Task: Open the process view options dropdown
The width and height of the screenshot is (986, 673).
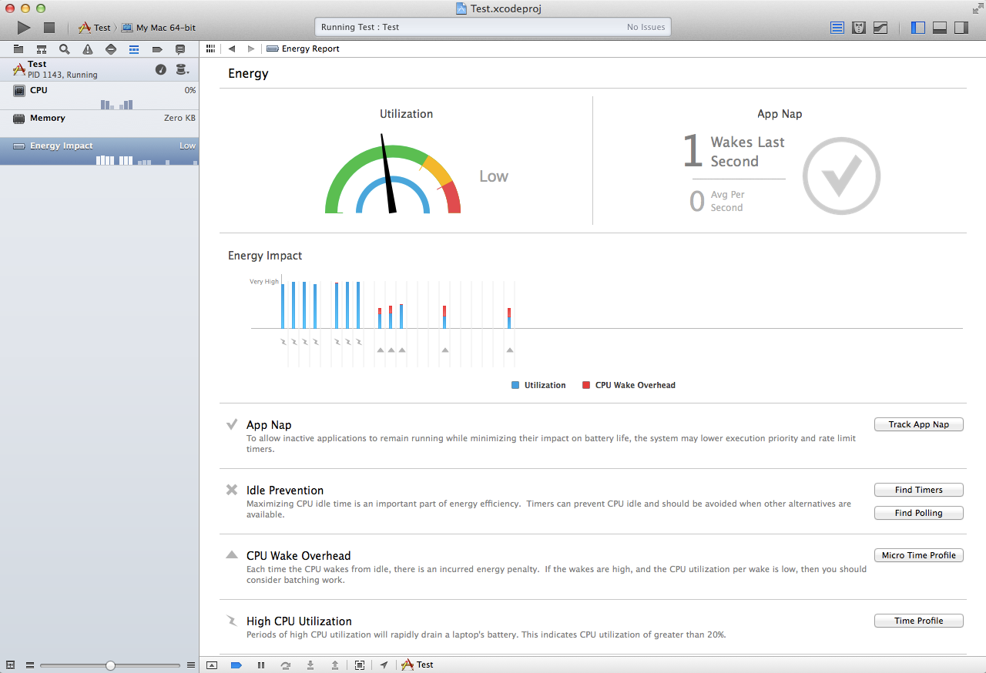Action: (x=182, y=69)
